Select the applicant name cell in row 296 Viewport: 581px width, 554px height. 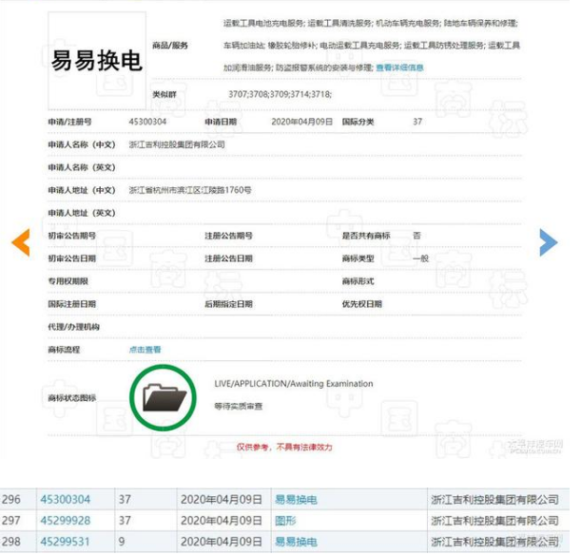[x=494, y=499]
